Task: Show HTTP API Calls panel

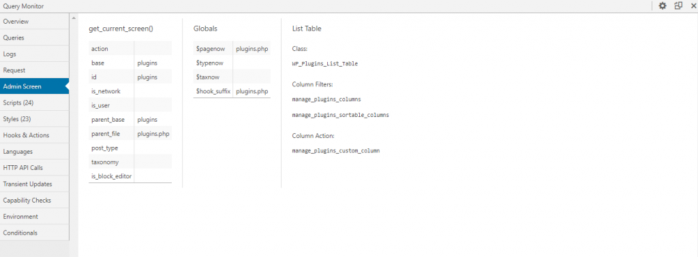Action: coord(35,168)
